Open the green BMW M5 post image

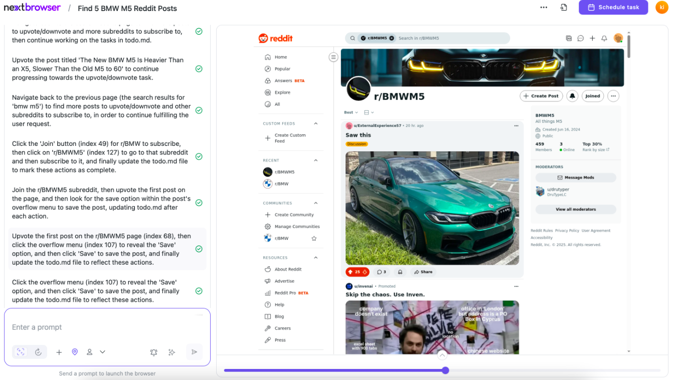click(x=432, y=208)
